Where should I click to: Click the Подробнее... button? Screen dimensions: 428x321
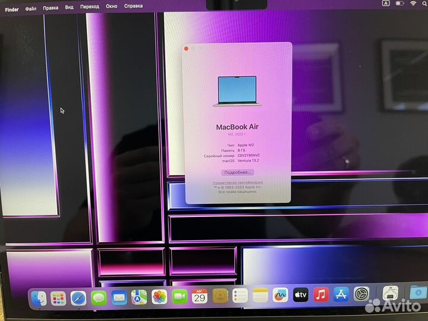click(237, 172)
